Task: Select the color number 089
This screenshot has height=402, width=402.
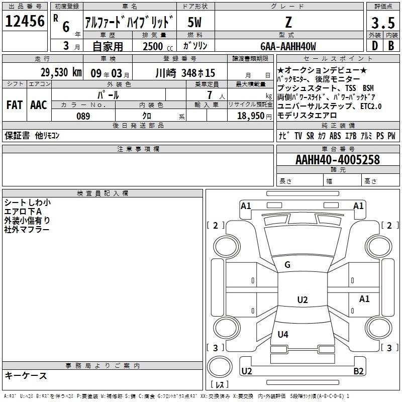Action: click(83, 116)
